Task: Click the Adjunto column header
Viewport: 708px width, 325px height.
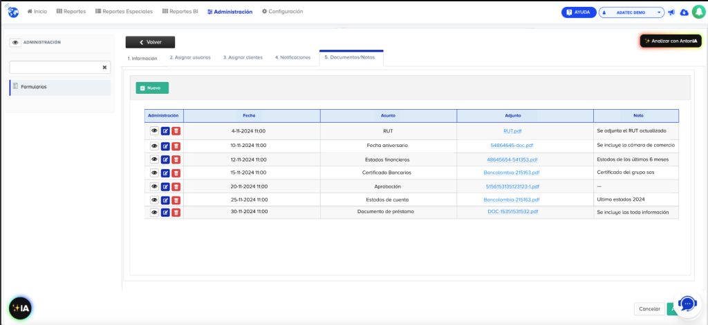Action: 525,116
